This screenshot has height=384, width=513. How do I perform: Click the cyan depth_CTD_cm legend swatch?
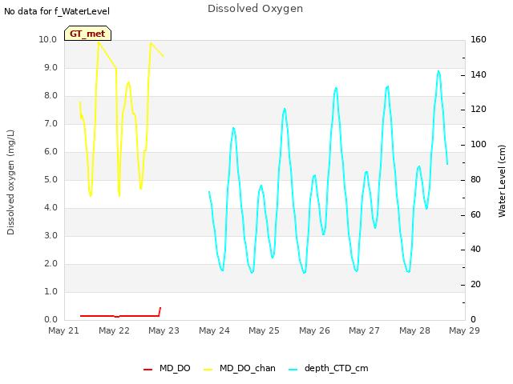293,370
